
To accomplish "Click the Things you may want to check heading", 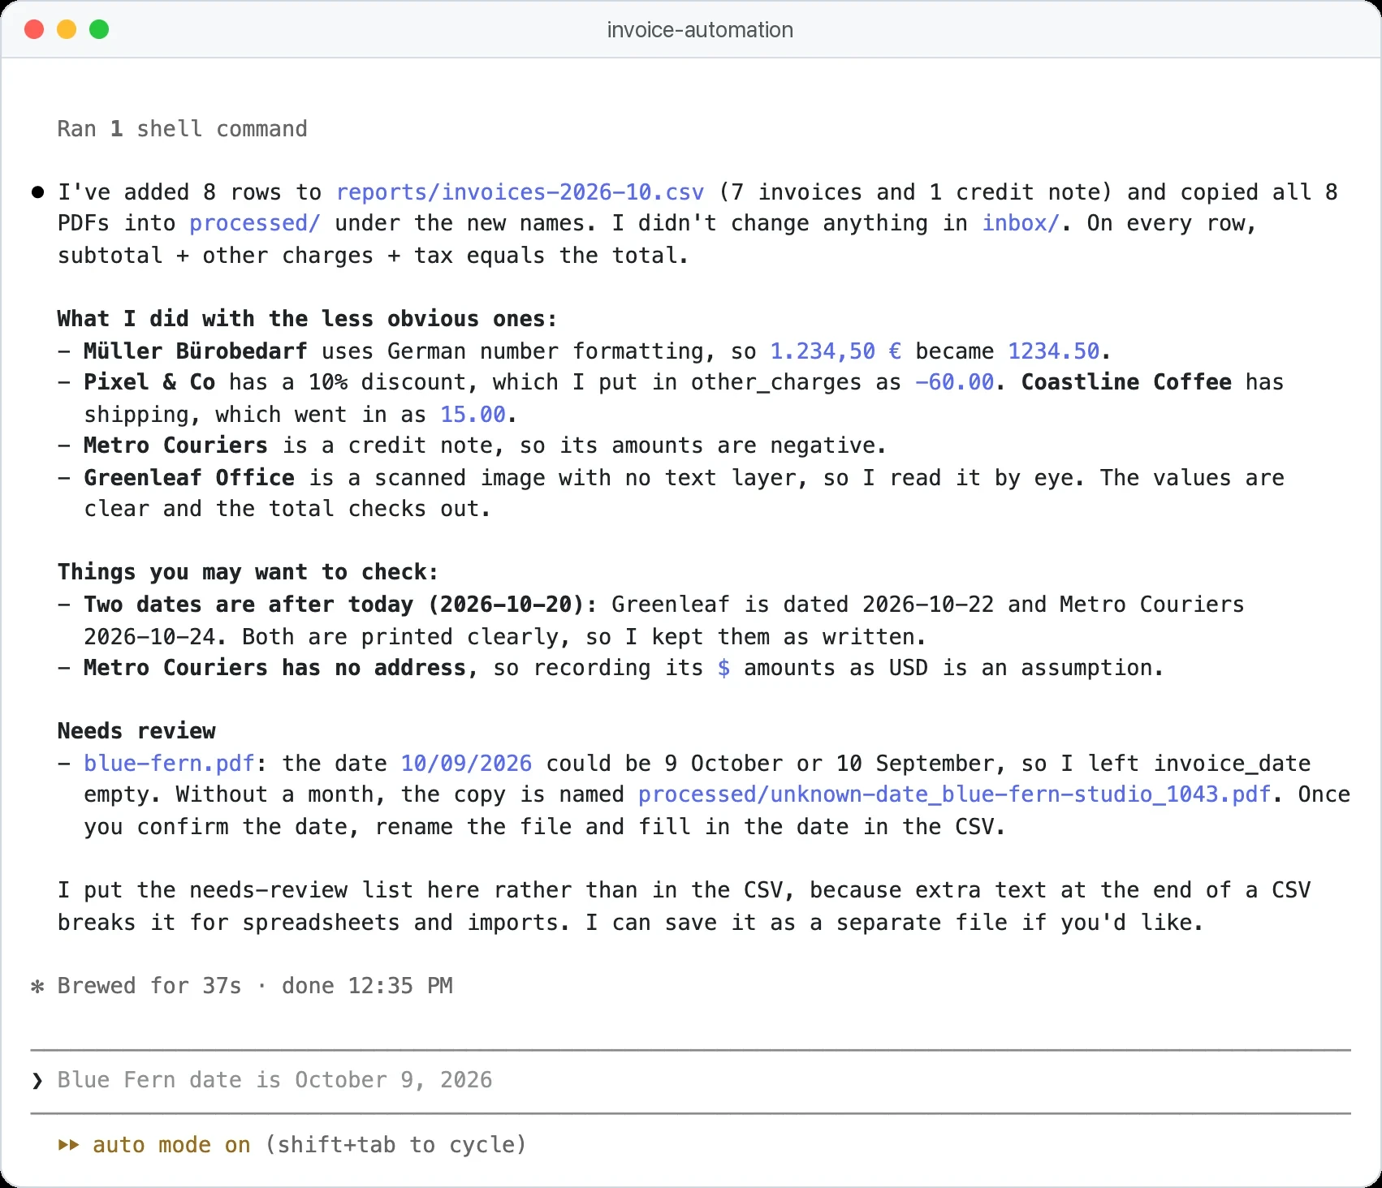I will [248, 572].
